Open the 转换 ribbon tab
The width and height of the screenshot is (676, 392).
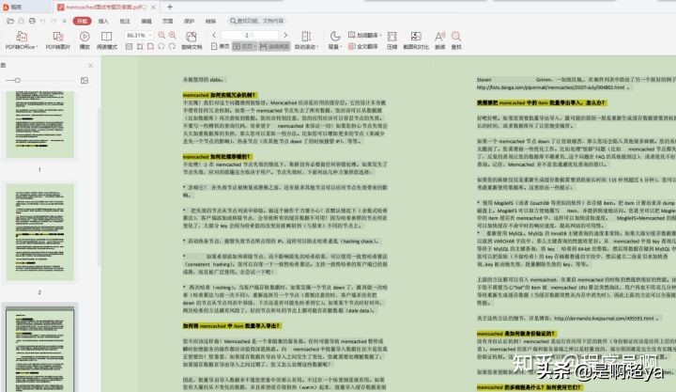[210, 21]
